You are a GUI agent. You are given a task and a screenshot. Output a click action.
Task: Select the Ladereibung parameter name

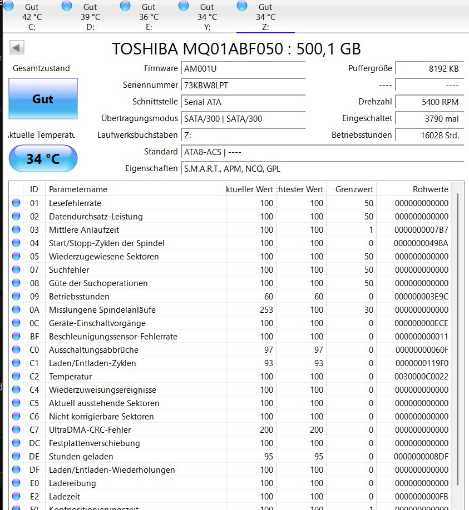72,483
